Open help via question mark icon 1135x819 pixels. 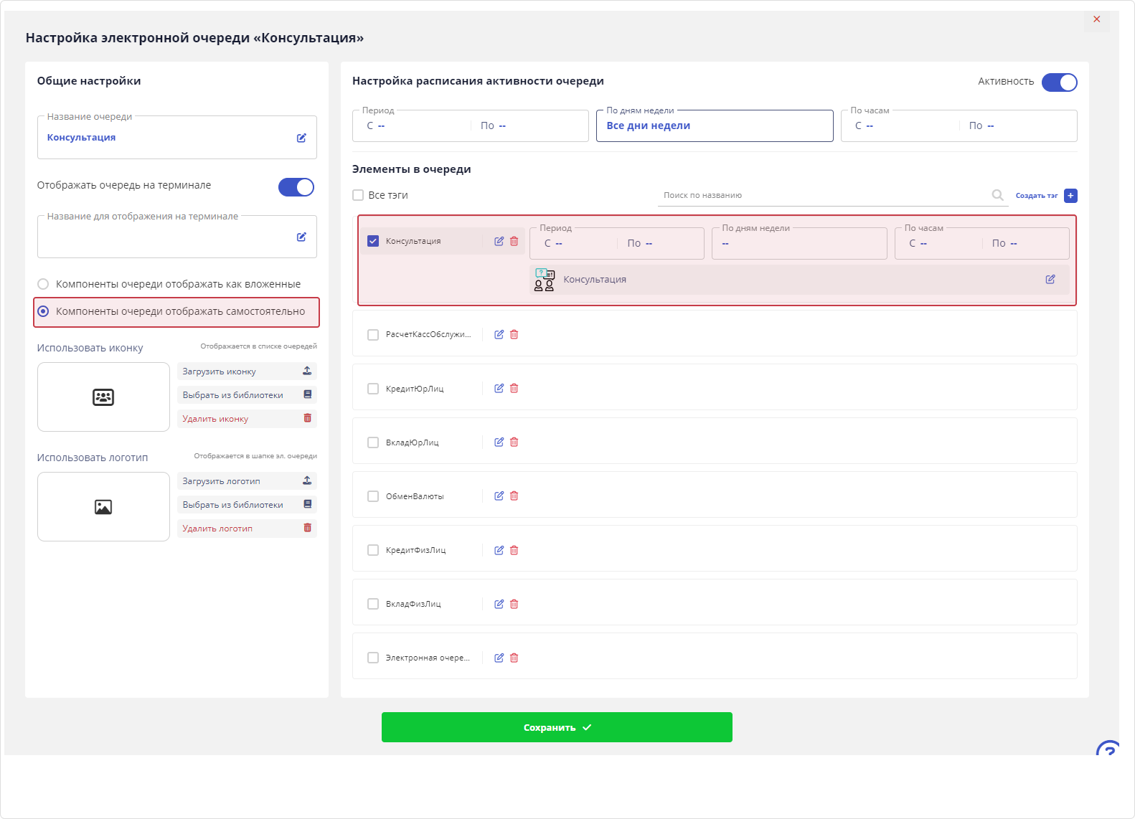point(1108,750)
